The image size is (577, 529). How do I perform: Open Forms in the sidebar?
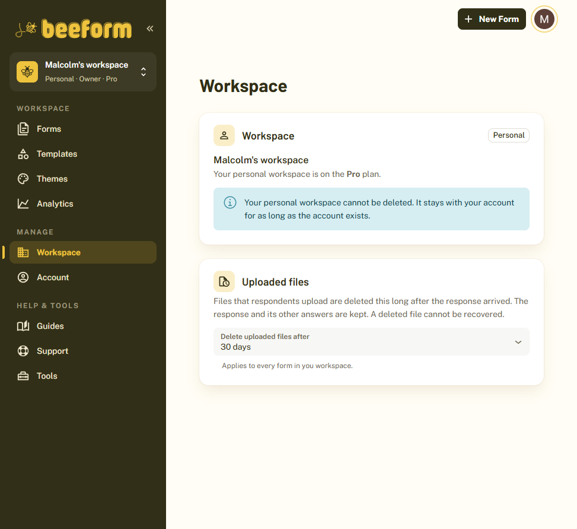(x=83, y=129)
